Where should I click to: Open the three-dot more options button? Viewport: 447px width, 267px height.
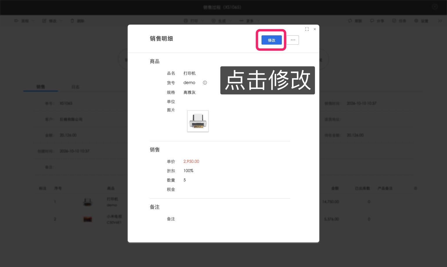(x=293, y=40)
